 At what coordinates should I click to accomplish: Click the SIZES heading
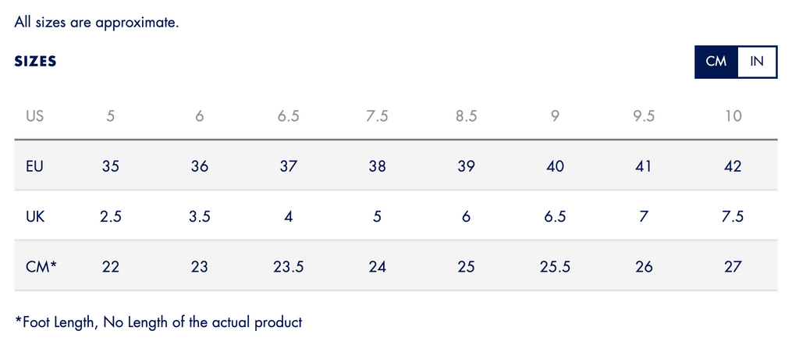click(35, 61)
